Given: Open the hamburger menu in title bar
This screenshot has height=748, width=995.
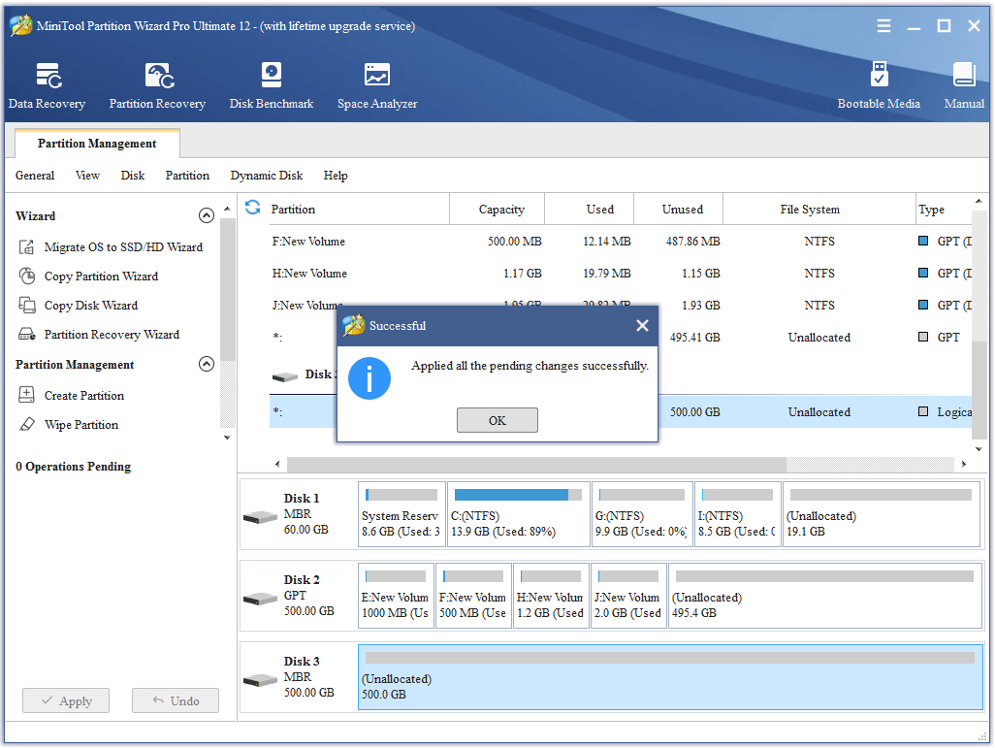Looking at the screenshot, I should (x=883, y=26).
